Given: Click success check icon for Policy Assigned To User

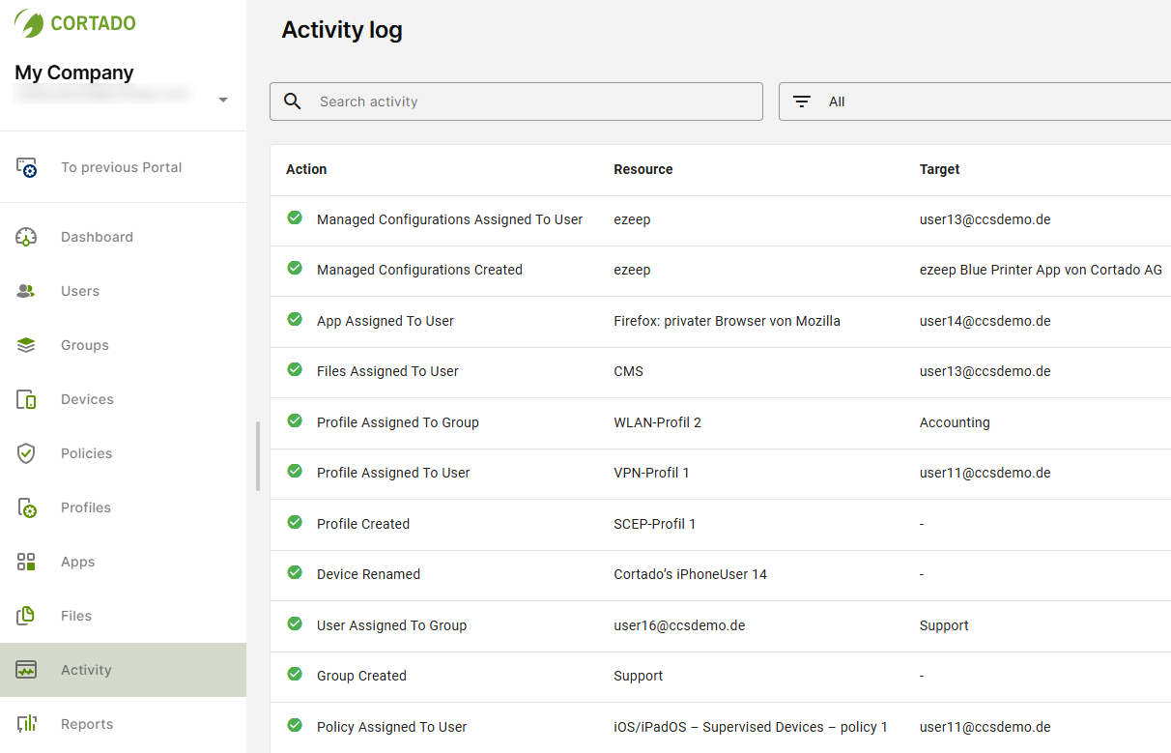Looking at the screenshot, I should (x=295, y=725).
